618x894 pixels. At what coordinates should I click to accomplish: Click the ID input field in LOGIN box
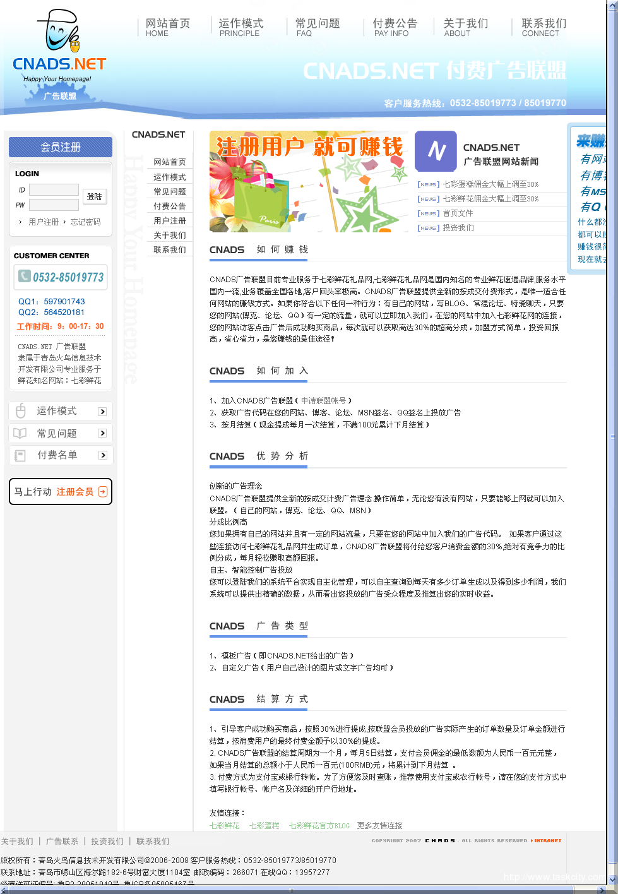click(54, 189)
